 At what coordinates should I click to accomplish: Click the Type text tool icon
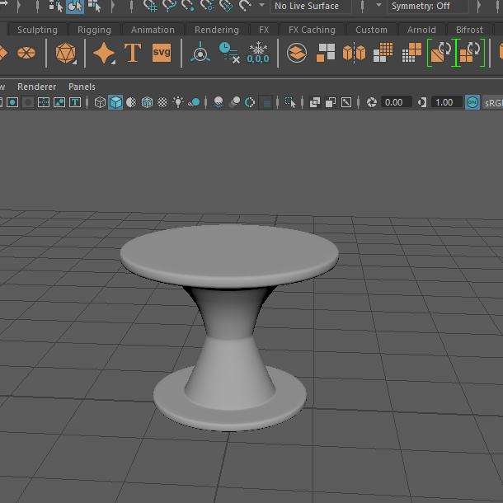click(x=133, y=54)
